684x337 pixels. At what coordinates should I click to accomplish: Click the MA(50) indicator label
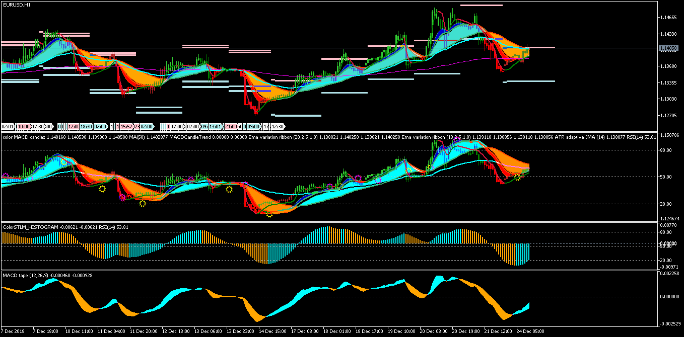[x=137, y=137]
